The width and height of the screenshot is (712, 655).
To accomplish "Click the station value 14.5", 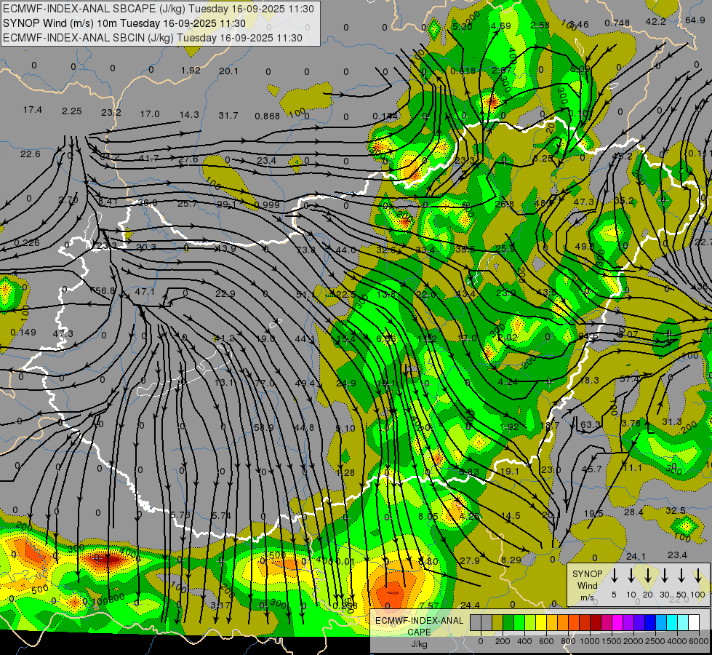I will [511, 516].
